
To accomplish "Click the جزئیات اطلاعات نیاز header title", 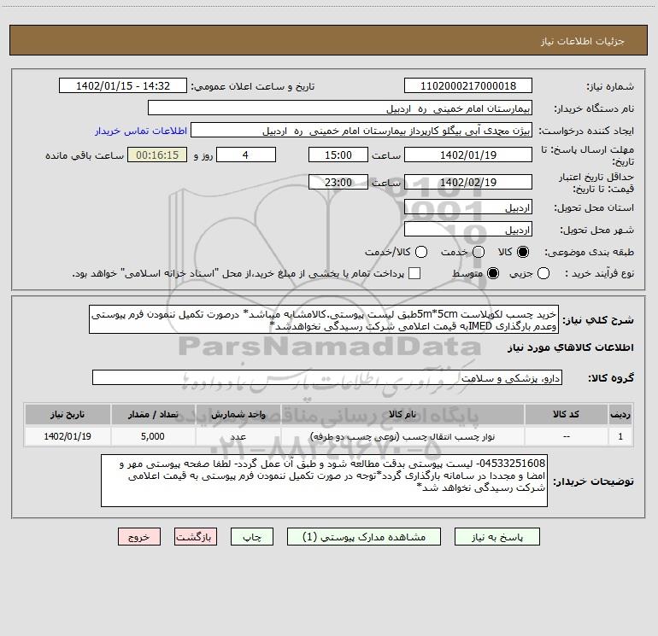I will (583, 41).
